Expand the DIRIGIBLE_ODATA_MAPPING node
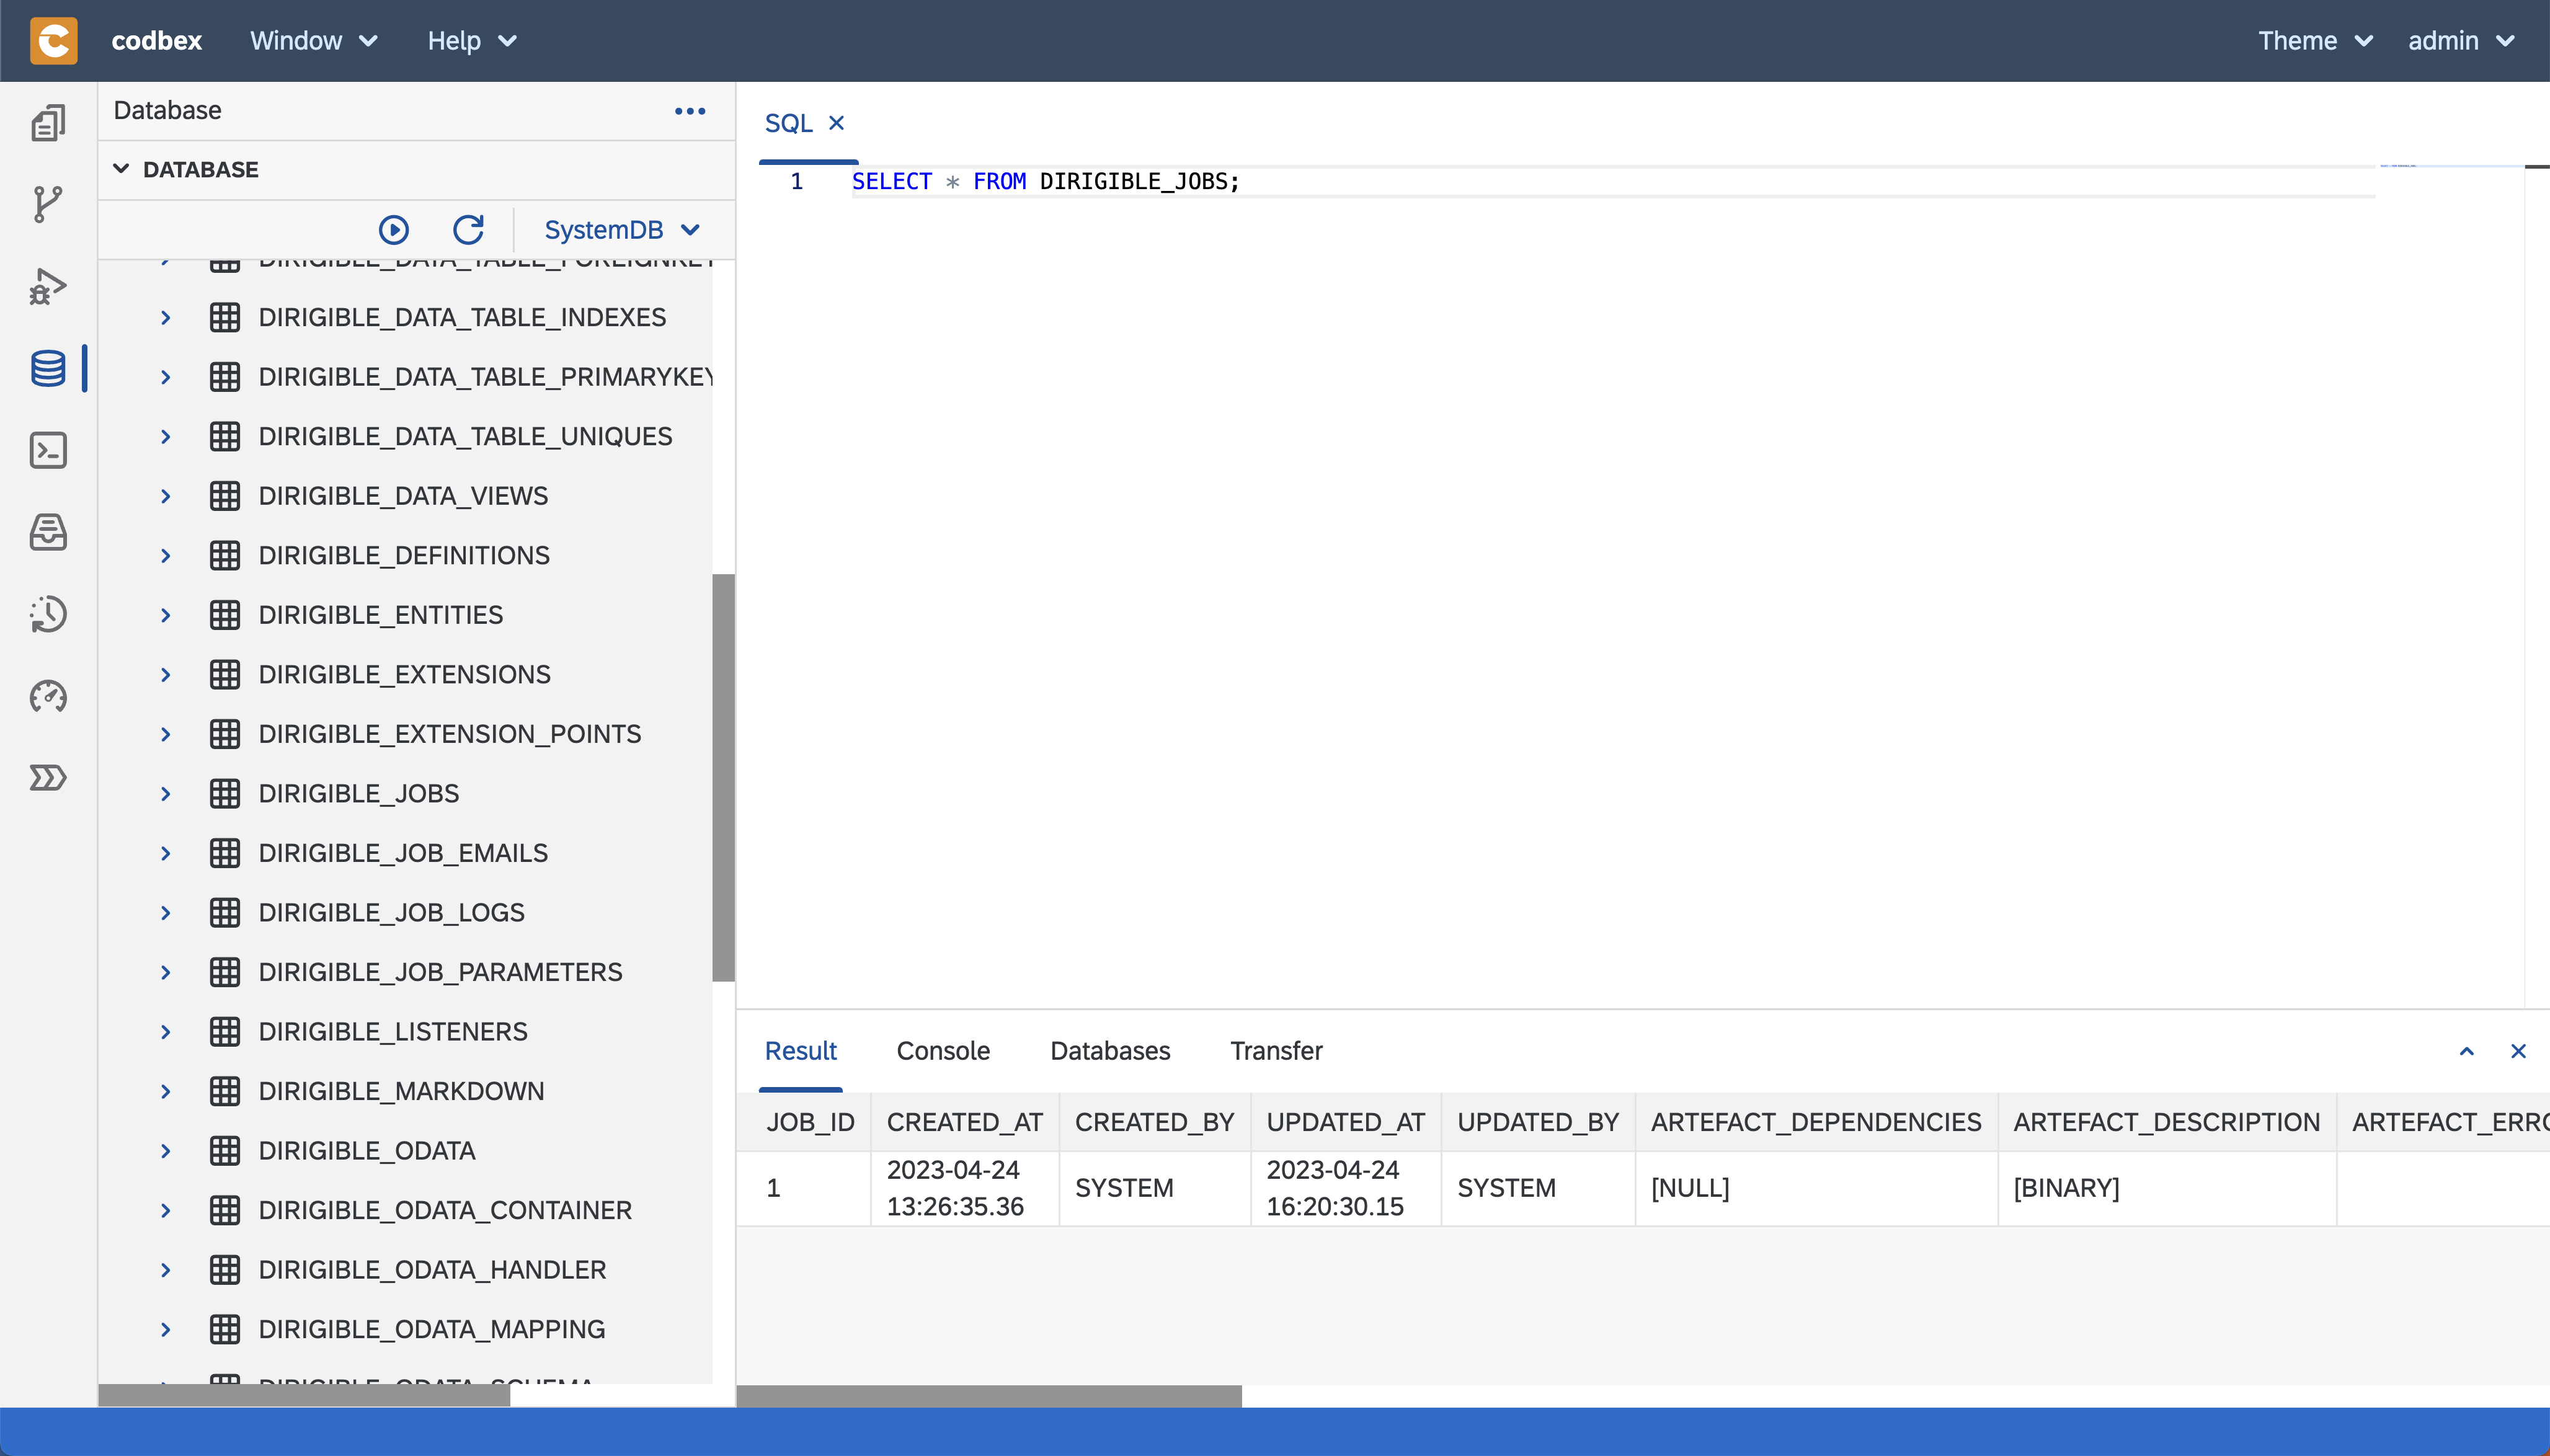2550x1456 pixels. [x=166, y=1330]
